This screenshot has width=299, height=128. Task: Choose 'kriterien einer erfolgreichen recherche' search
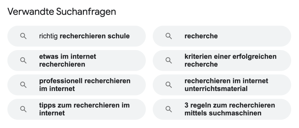(230, 60)
